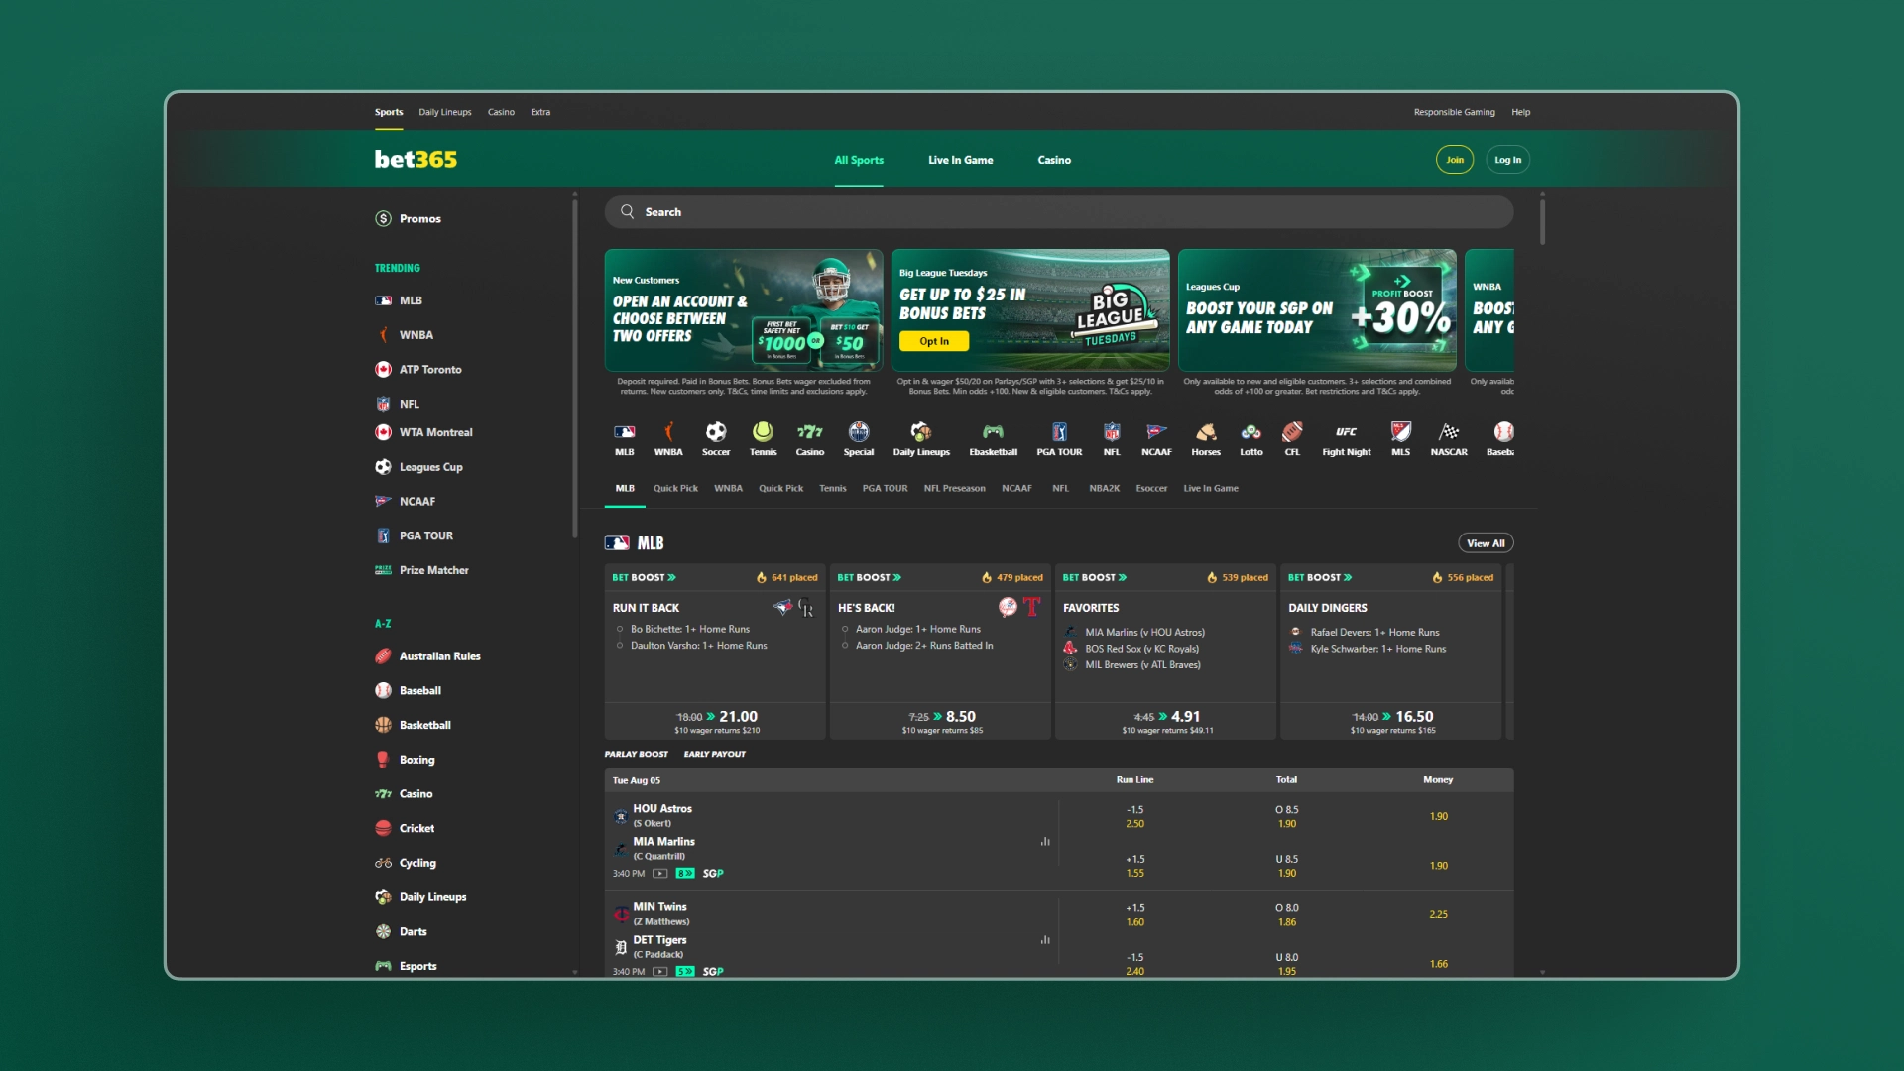Click the main page scrollbar thumb
The width and height of the screenshot is (1904, 1071).
pyautogui.click(x=1542, y=220)
